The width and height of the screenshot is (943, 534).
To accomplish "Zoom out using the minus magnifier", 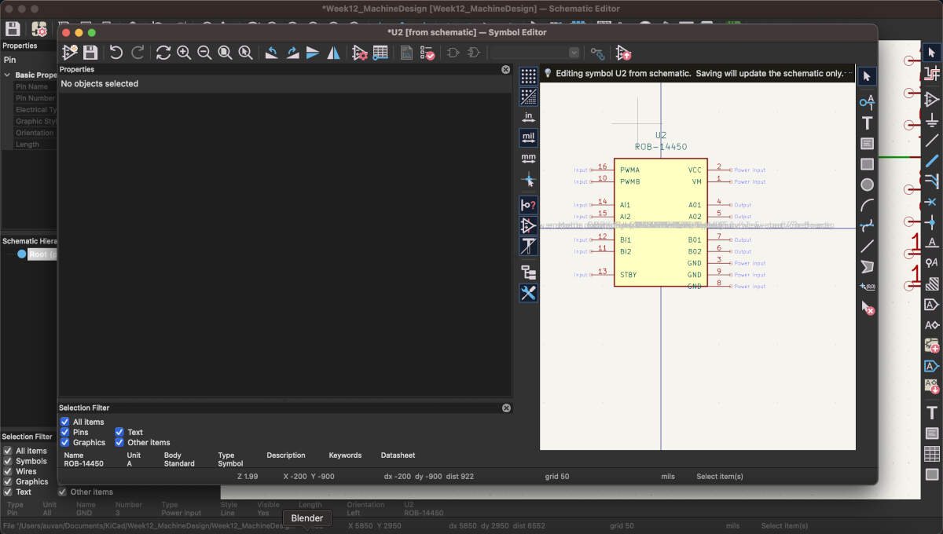I will click(x=204, y=53).
